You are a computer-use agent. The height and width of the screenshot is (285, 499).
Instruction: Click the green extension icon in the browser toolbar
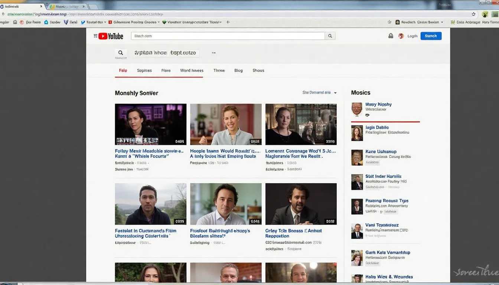pyautogui.click(x=485, y=14)
